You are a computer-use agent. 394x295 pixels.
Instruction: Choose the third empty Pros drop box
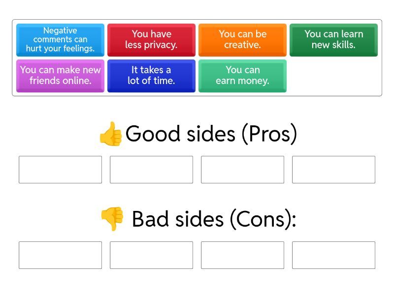[x=242, y=170]
